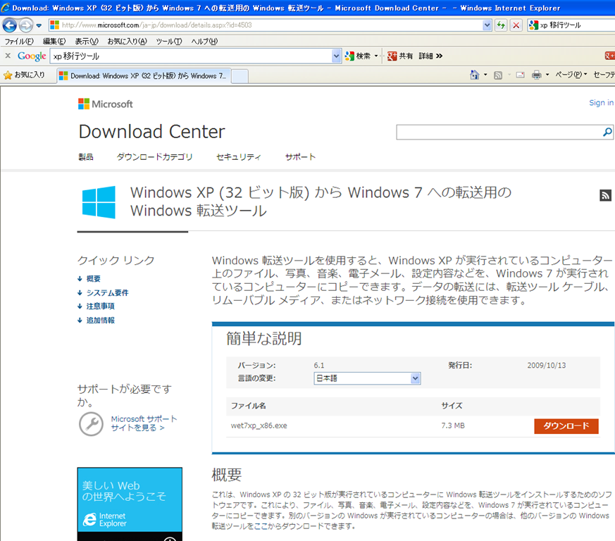This screenshot has width=615, height=541.
Task: Click the wrench support icon
Action: click(x=92, y=423)
